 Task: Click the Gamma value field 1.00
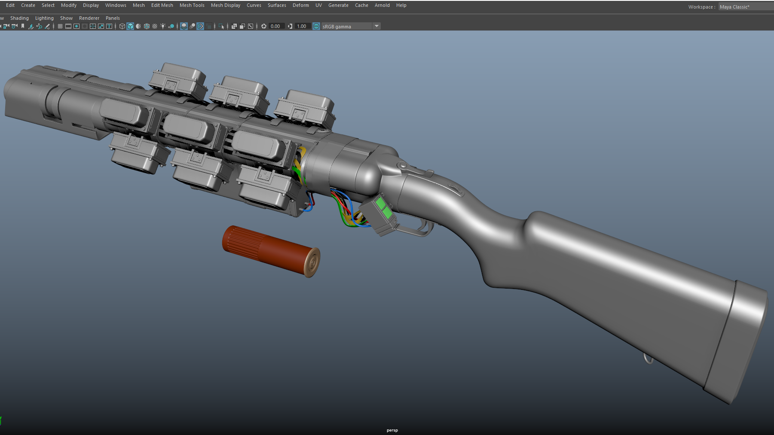[303, 26]
